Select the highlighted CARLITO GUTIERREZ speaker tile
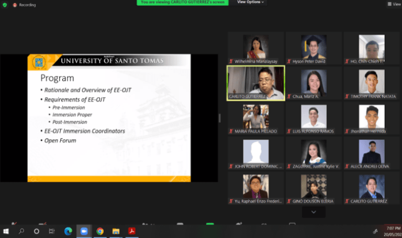Viewport: 402px width, 238px height. click(256, 83)
